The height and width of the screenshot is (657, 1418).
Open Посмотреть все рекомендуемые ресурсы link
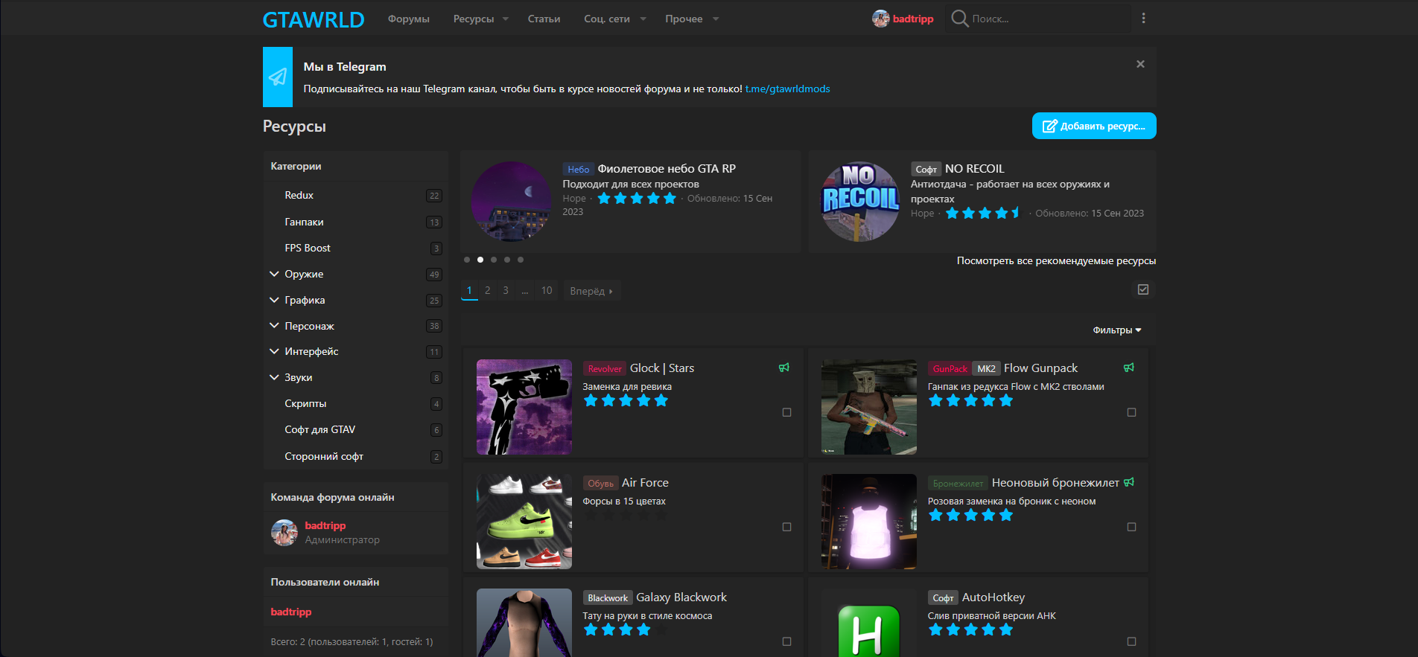[1056, 260]
